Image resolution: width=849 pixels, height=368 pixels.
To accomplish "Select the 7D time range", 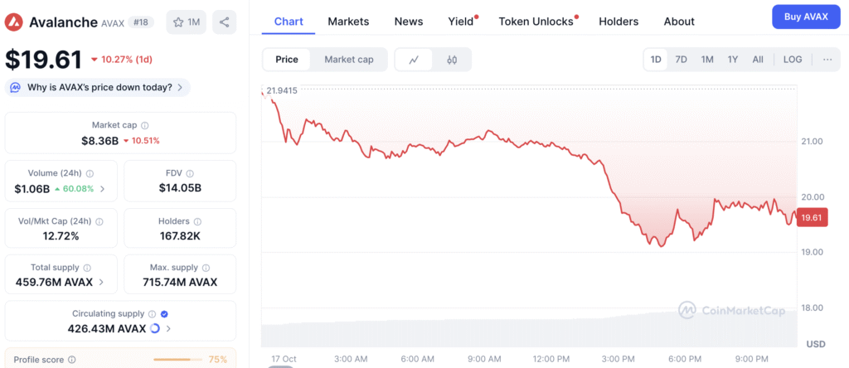I will 681,60.
